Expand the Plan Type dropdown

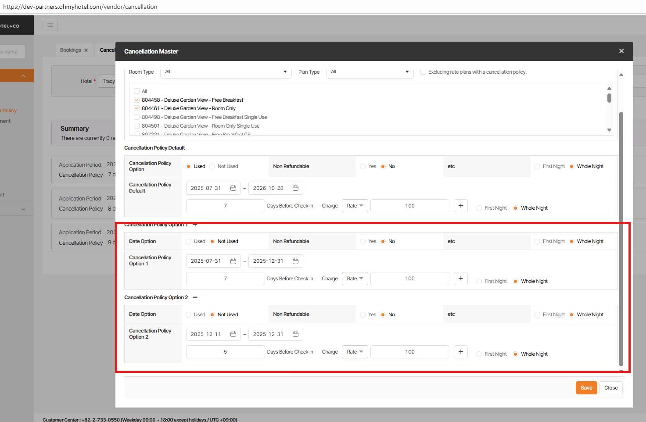pos(370,72)
